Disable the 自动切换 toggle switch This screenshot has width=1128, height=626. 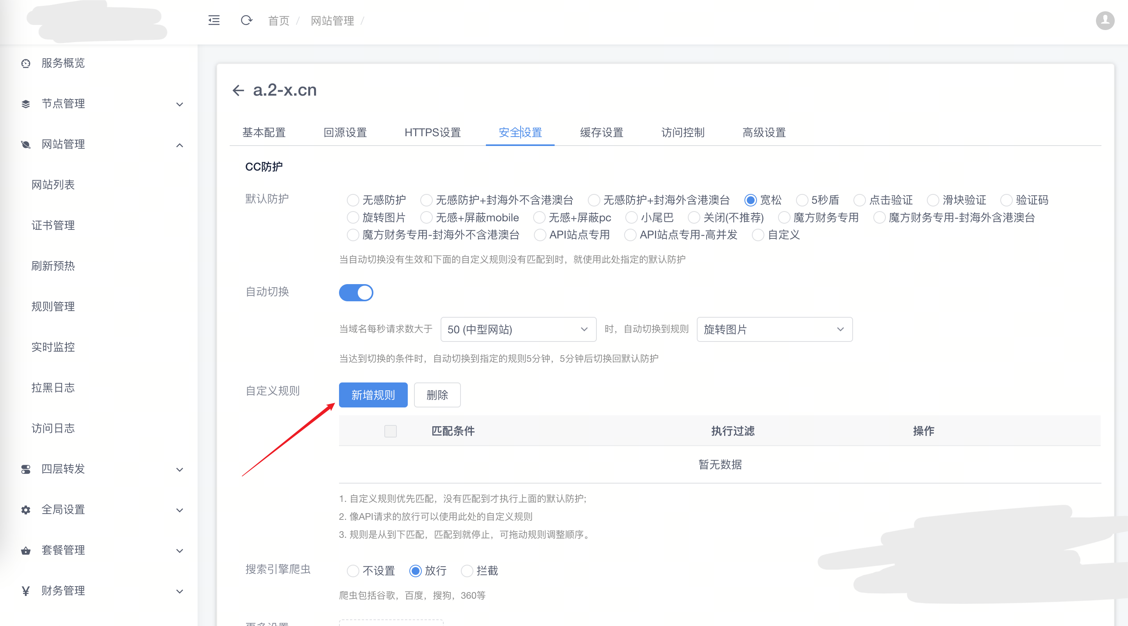(356, 292)
